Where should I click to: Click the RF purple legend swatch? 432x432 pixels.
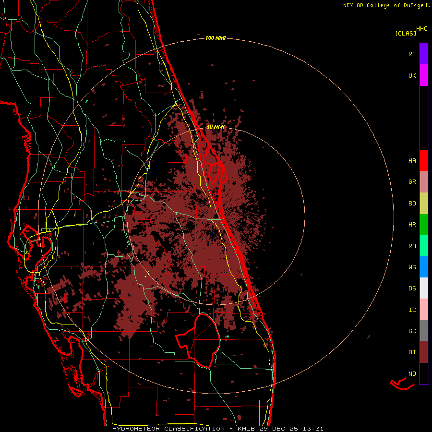tap(424, 54)
